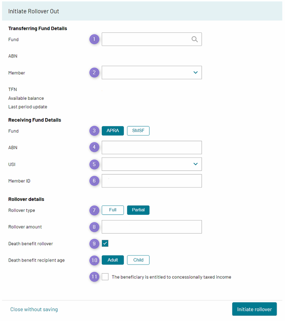Image resolution: width=285 pixels, height=321 pixels.
Task: Expand the USI dropdown
Action: (x=152, y=164)
